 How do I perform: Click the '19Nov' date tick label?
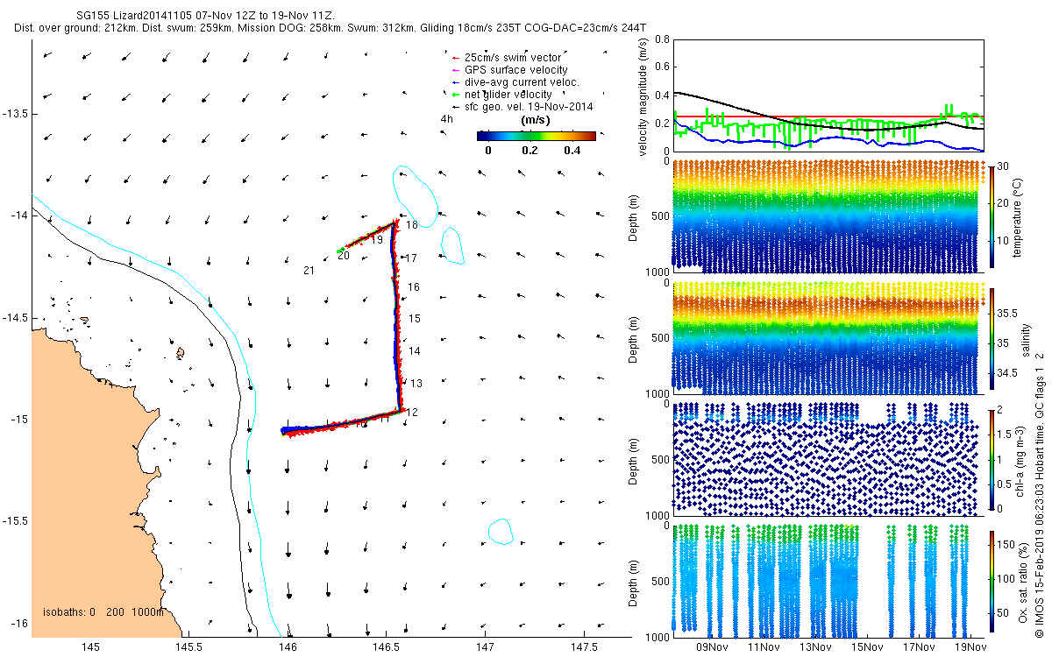pos(970,647)
